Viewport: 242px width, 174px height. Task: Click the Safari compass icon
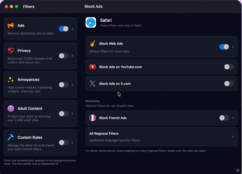pyautogui.click(x=91, y=22)
